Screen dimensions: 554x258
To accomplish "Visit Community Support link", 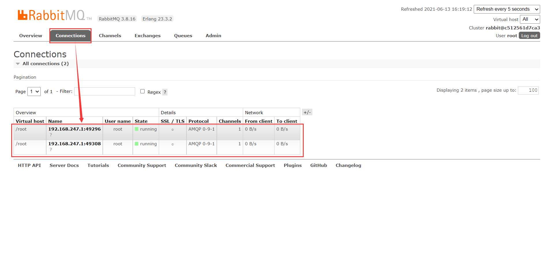I will tap(142, 165).
